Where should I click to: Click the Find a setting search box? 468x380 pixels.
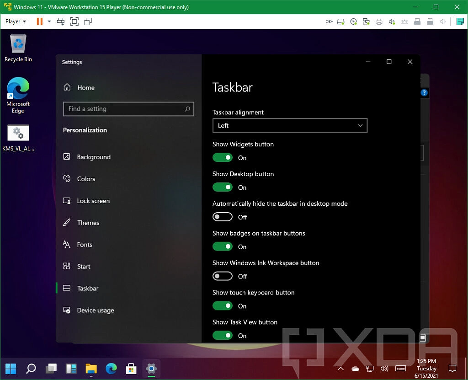pos(128,109)
